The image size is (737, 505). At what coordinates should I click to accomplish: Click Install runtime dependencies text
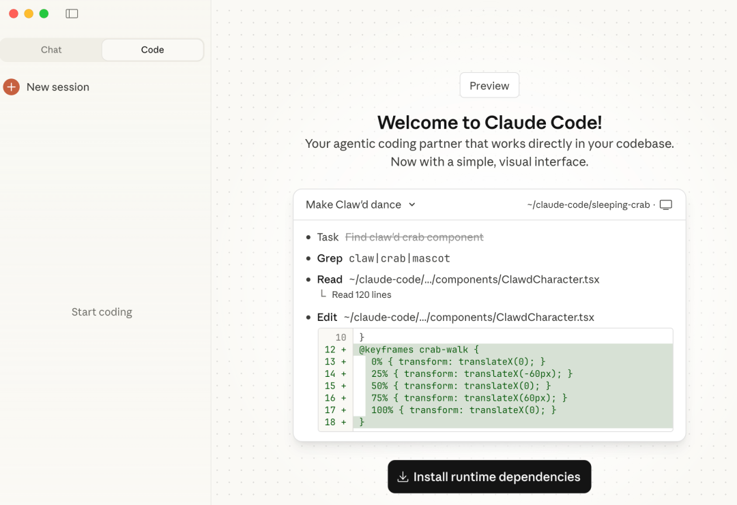497,477
